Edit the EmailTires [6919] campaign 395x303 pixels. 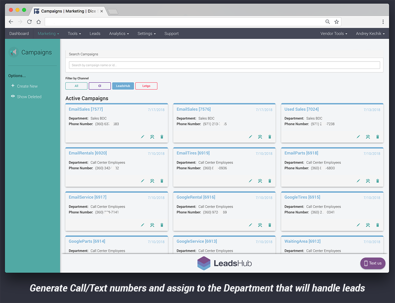click(250, 181)
